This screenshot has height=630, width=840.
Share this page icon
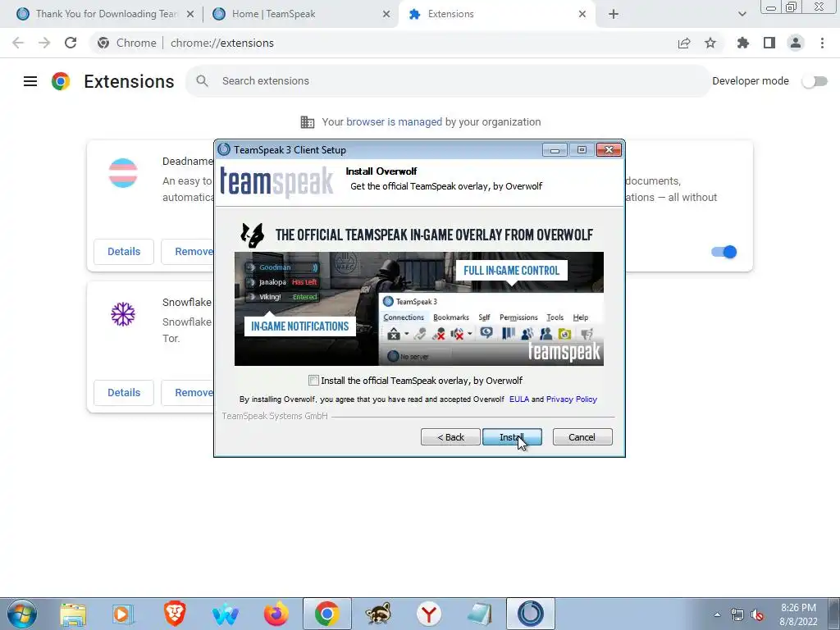684,43
